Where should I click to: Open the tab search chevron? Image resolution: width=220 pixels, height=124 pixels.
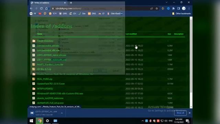click(166, 2)
